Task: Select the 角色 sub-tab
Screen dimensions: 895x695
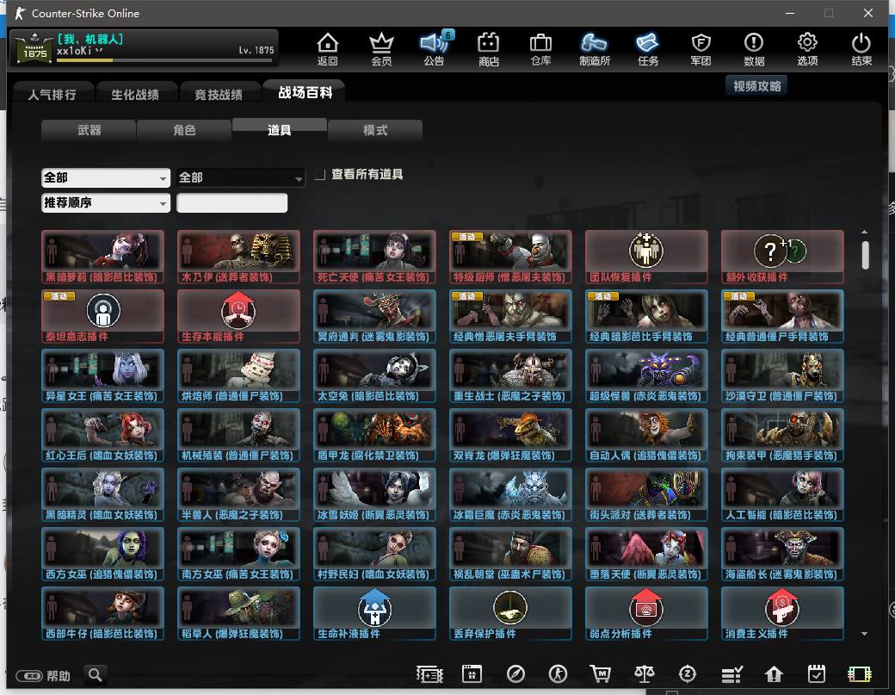Action: [x=184, y=130]
